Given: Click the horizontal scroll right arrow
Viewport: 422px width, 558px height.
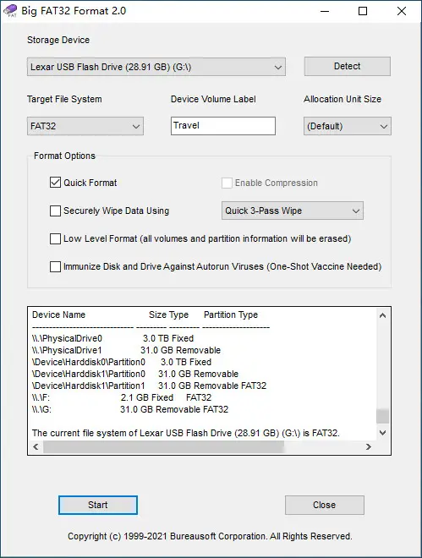Looking at the screenshot, I should pos(369,446).
